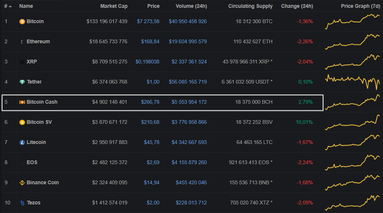Screen dimensions: 383x213
Task: Click Tether volume $56 085 165 719
Action: point(188,82)
